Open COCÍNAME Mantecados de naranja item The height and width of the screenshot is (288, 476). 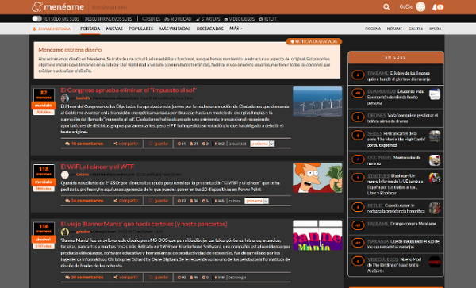[x=394, y=160]
